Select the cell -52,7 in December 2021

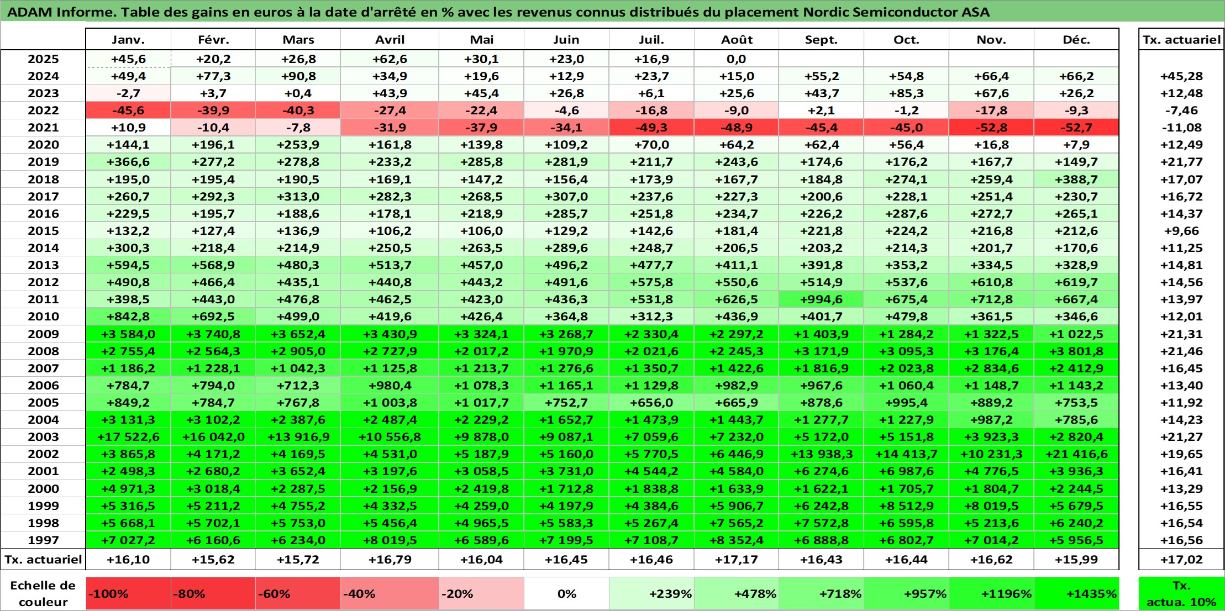tap(1076, 128)
